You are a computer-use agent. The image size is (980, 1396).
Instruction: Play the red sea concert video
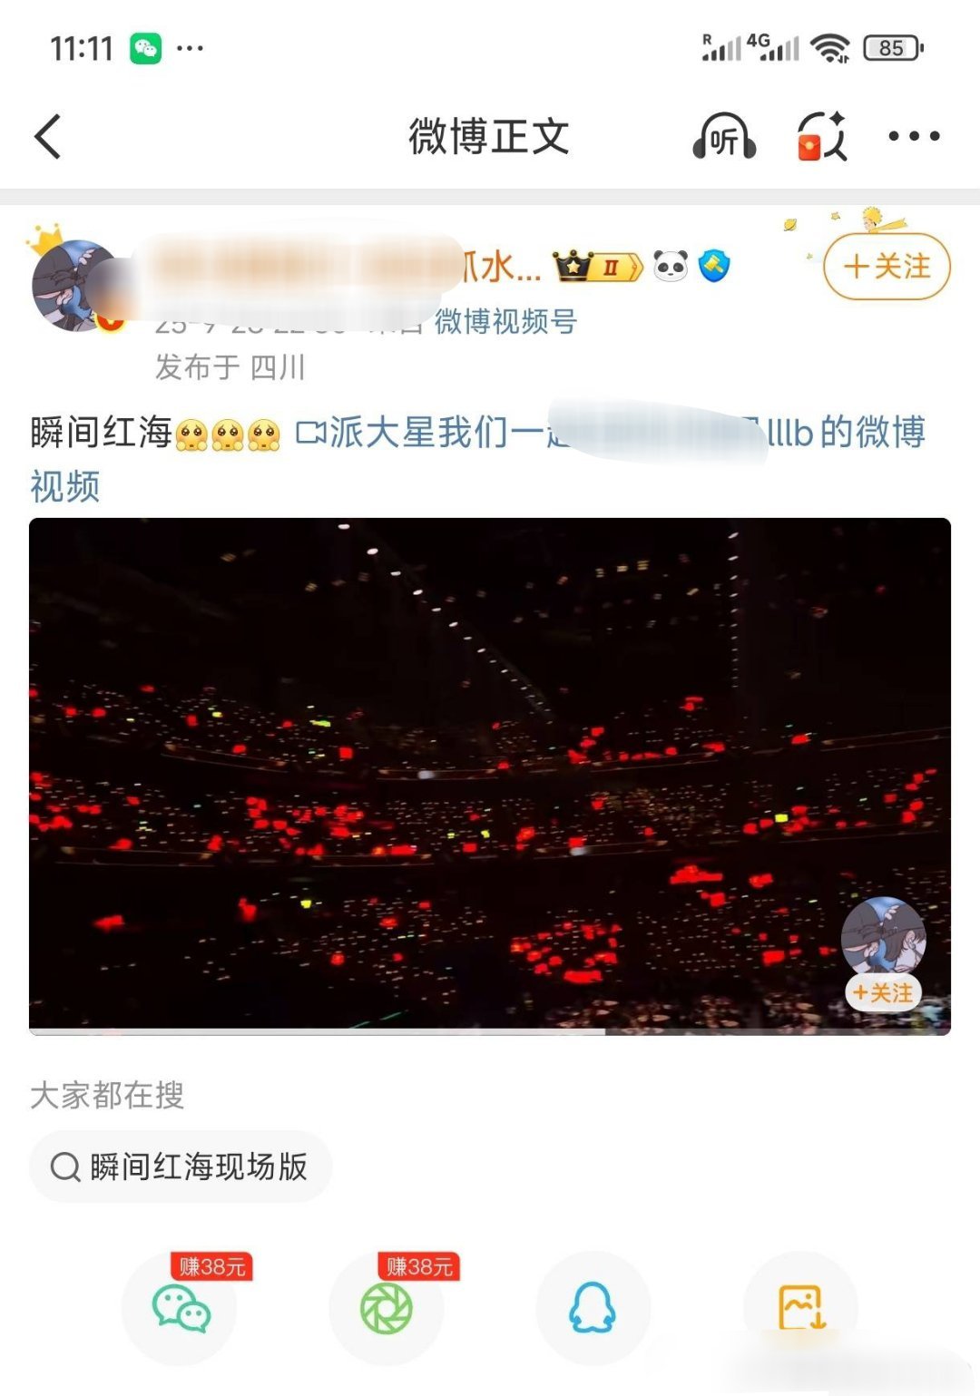490,776
